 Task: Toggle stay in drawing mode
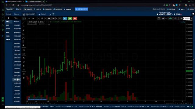point(24,62)
